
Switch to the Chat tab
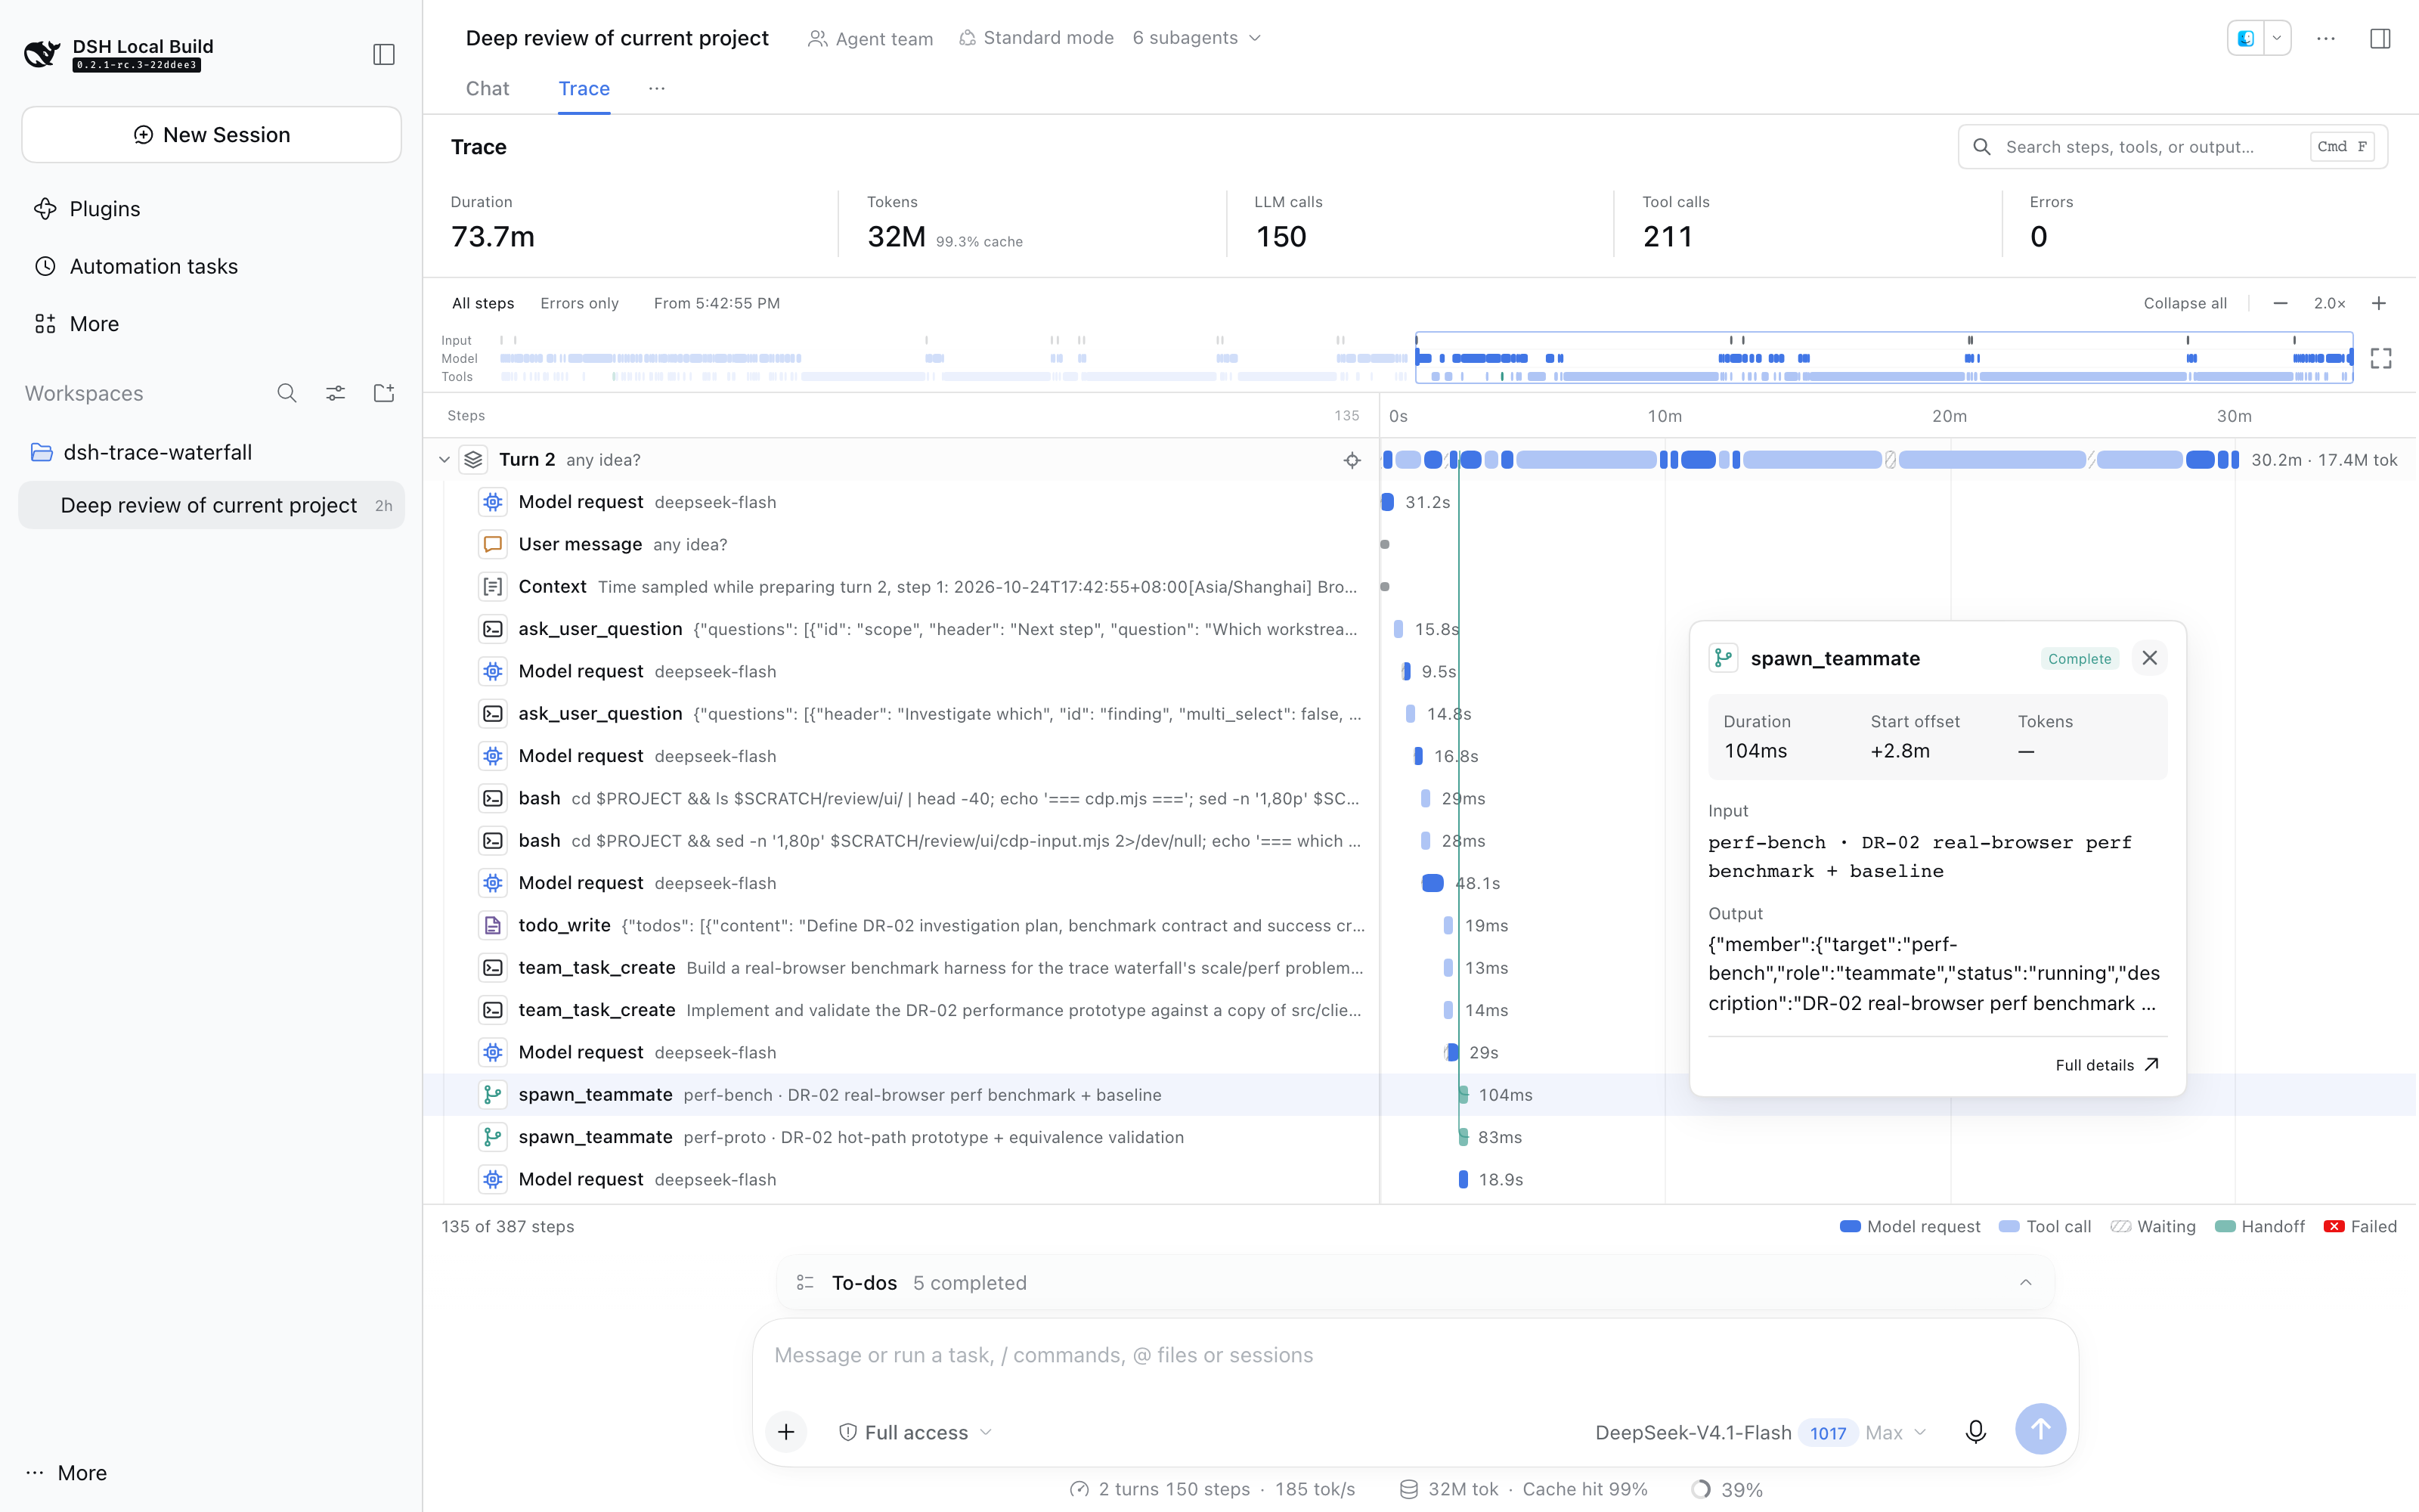point(487,88)
